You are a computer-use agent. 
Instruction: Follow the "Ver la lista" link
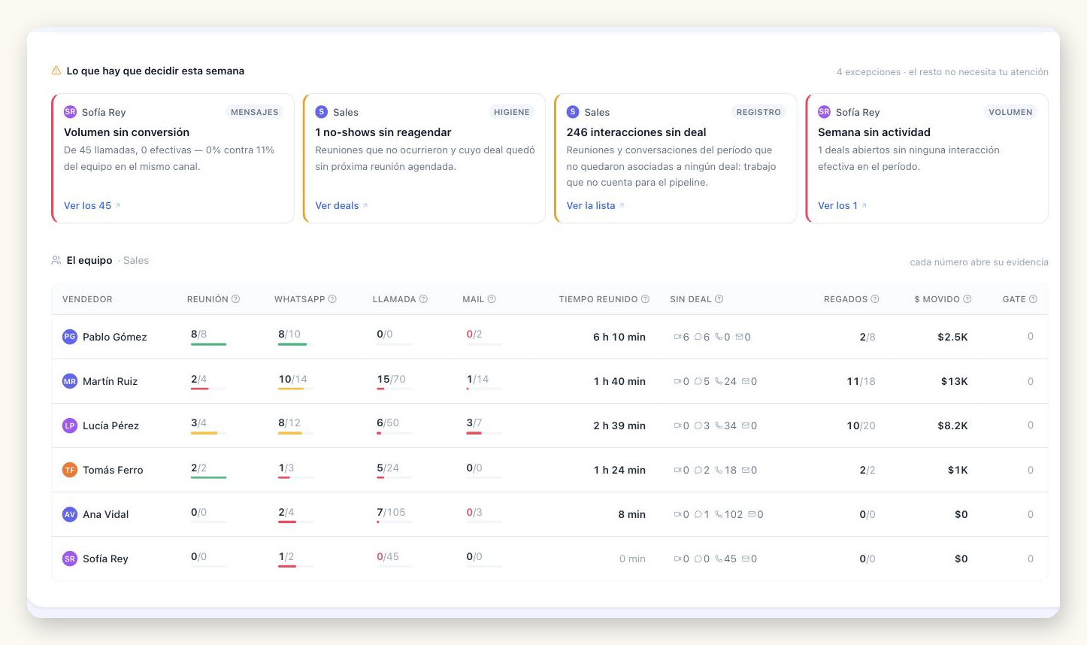595,205
